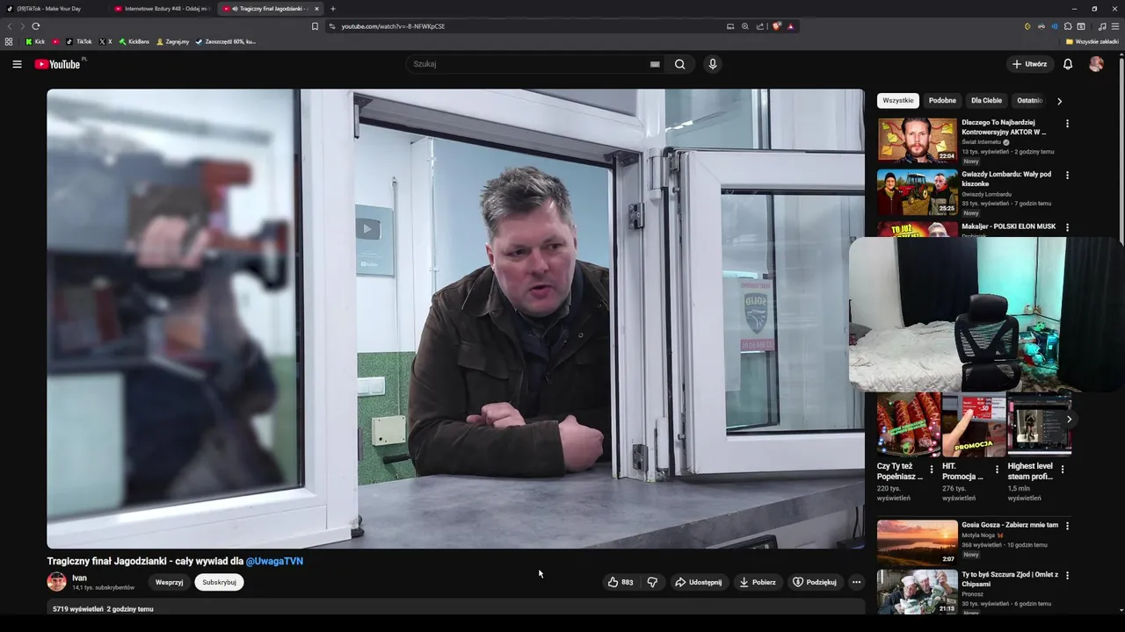Open Ivan's channel avatar

pos(56,582)
